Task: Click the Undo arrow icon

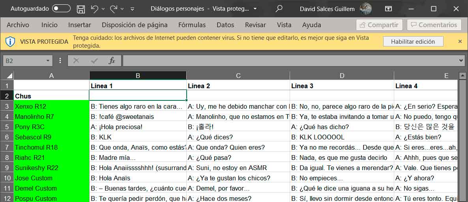Action: (x=94, y=9)
